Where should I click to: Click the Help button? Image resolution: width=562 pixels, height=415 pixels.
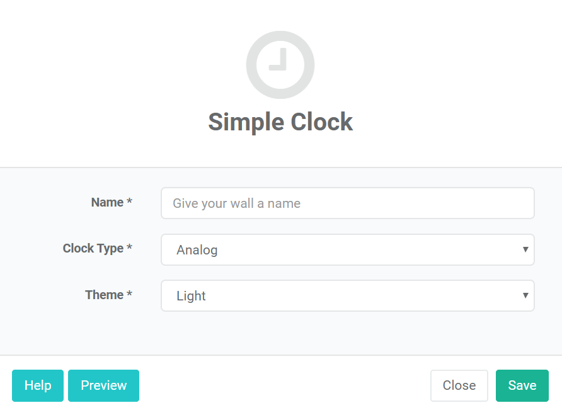tap(37, 385)
